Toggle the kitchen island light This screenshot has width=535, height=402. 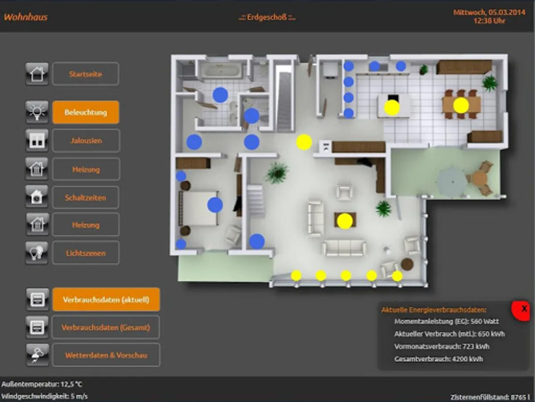[x=392, y=107]
